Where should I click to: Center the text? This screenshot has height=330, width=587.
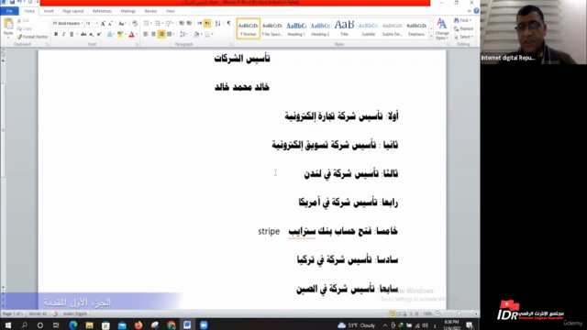153,34
